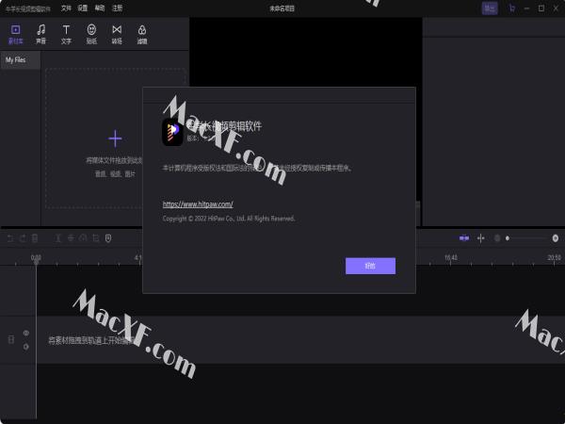
Task: Click the Delete trash icon
Action: pos(35,238)
